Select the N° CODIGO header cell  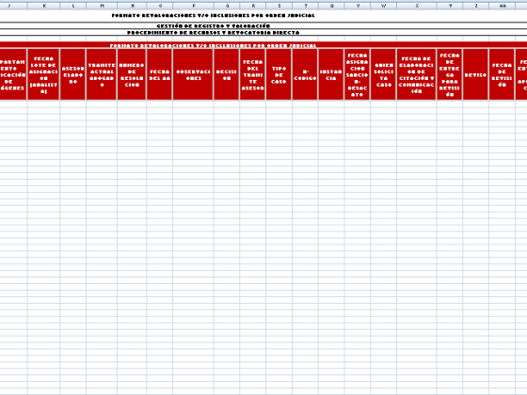point(305,74)
